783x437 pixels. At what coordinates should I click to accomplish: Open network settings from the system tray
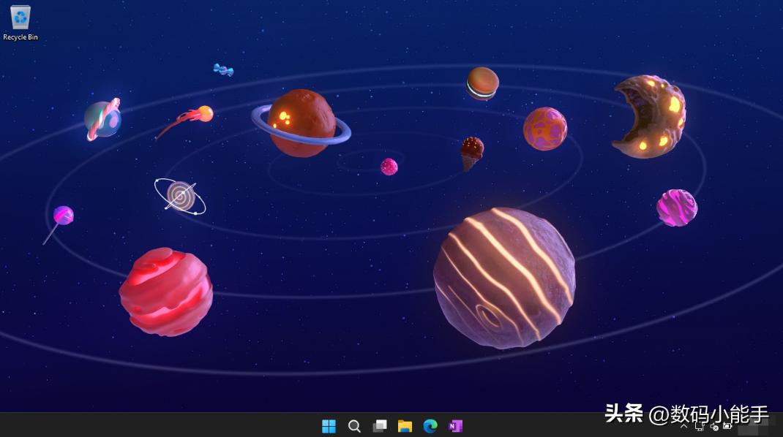coord(700,427)
